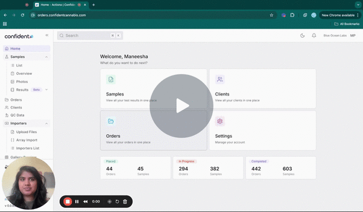363x212 pixels.
Task: Click the Samples card icon
Action: [x=111, y=79]
